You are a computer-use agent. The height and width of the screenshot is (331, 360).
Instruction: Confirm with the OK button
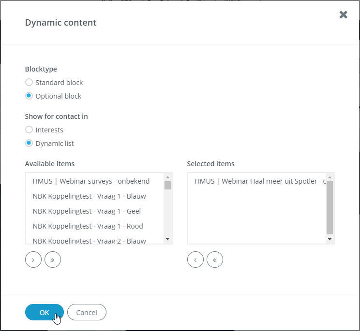[45, 312]
